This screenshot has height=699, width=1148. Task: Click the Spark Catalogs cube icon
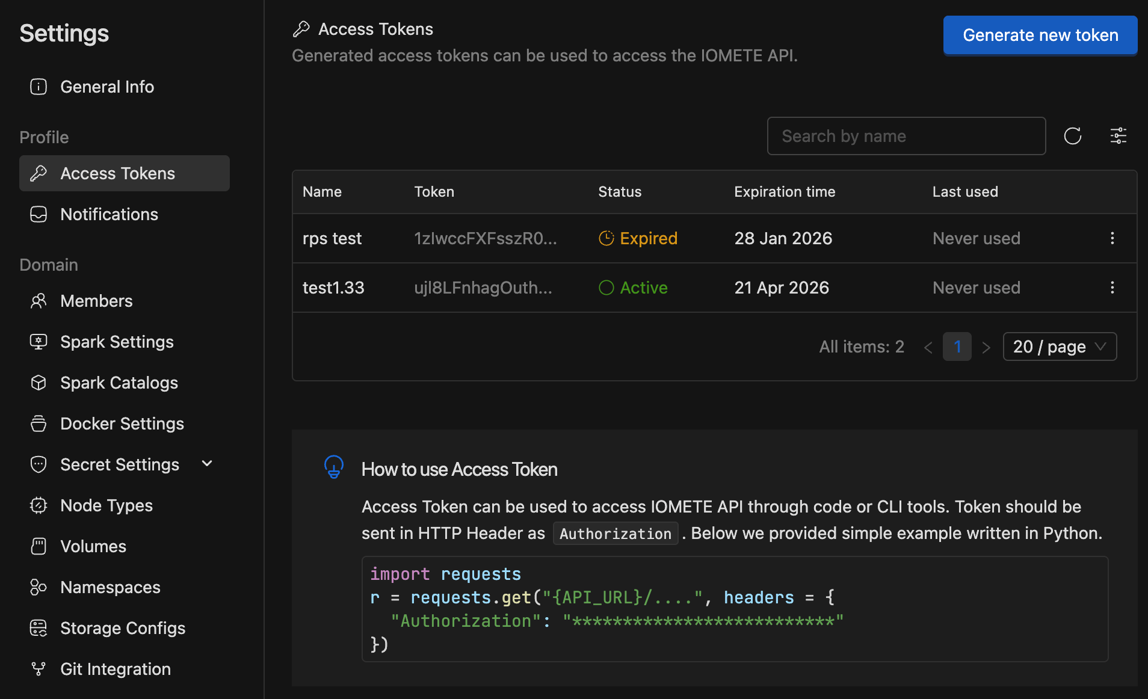(x=39, y=383)
